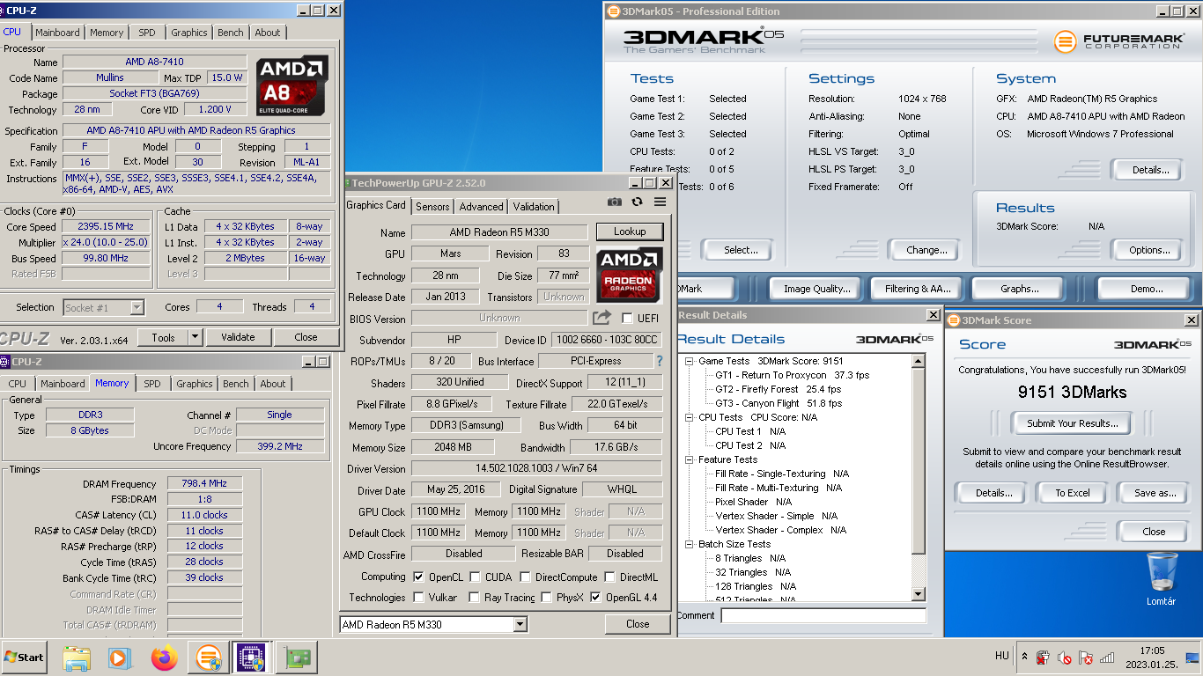Viewport: 1203px width, 676px height.
Task: Click the Lookup button in GPU-Z
Action: [630, 231]
